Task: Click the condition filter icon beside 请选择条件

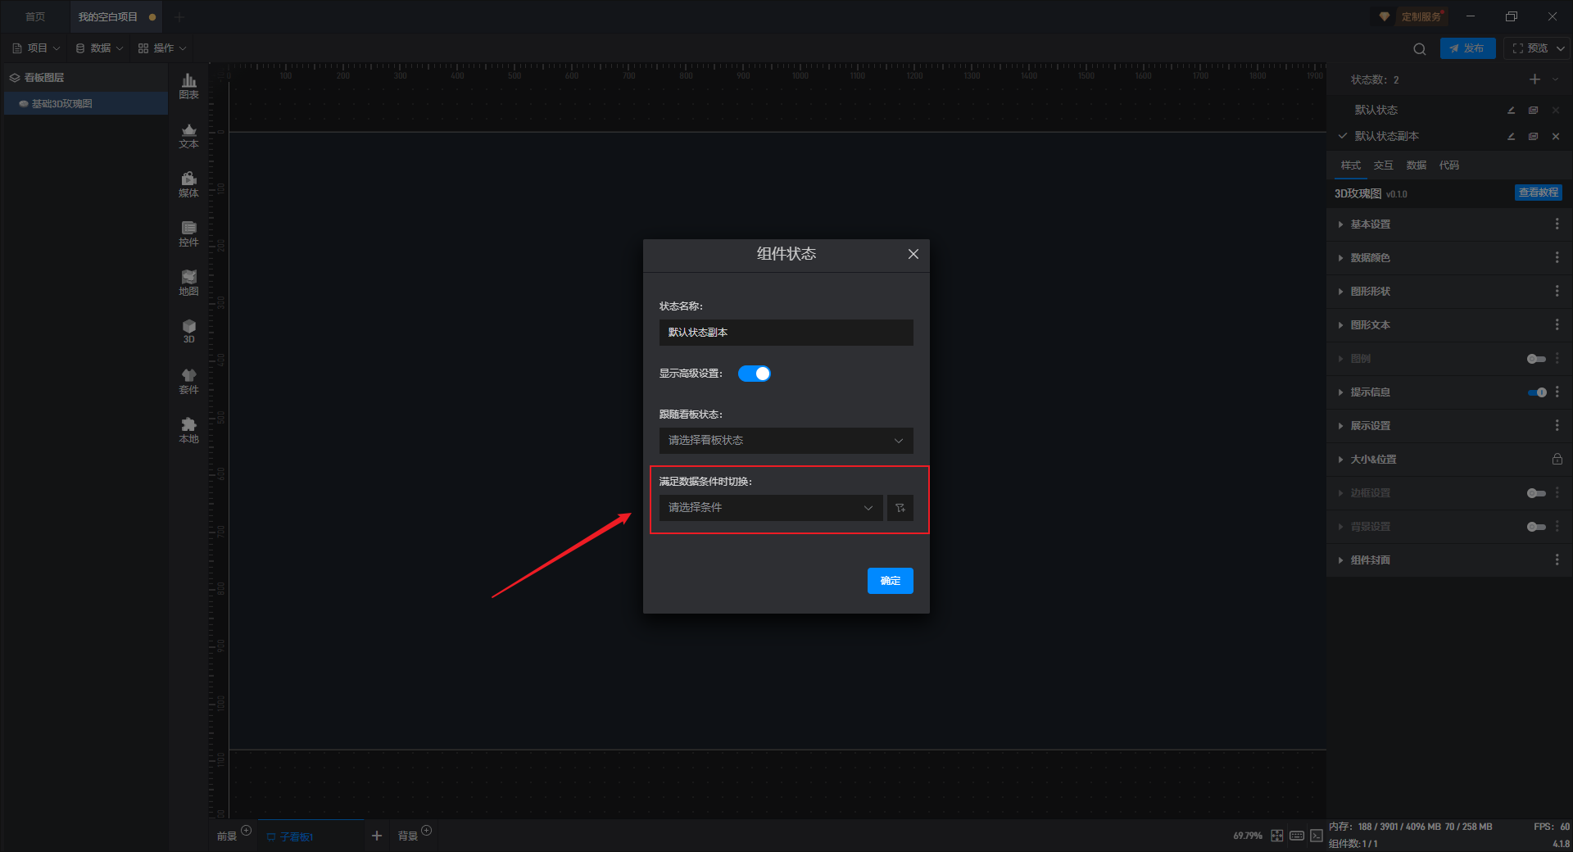Action: click(x=900, y=508)
